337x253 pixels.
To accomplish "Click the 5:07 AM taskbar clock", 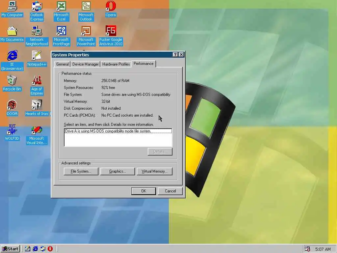I will [x=323, y=249].
